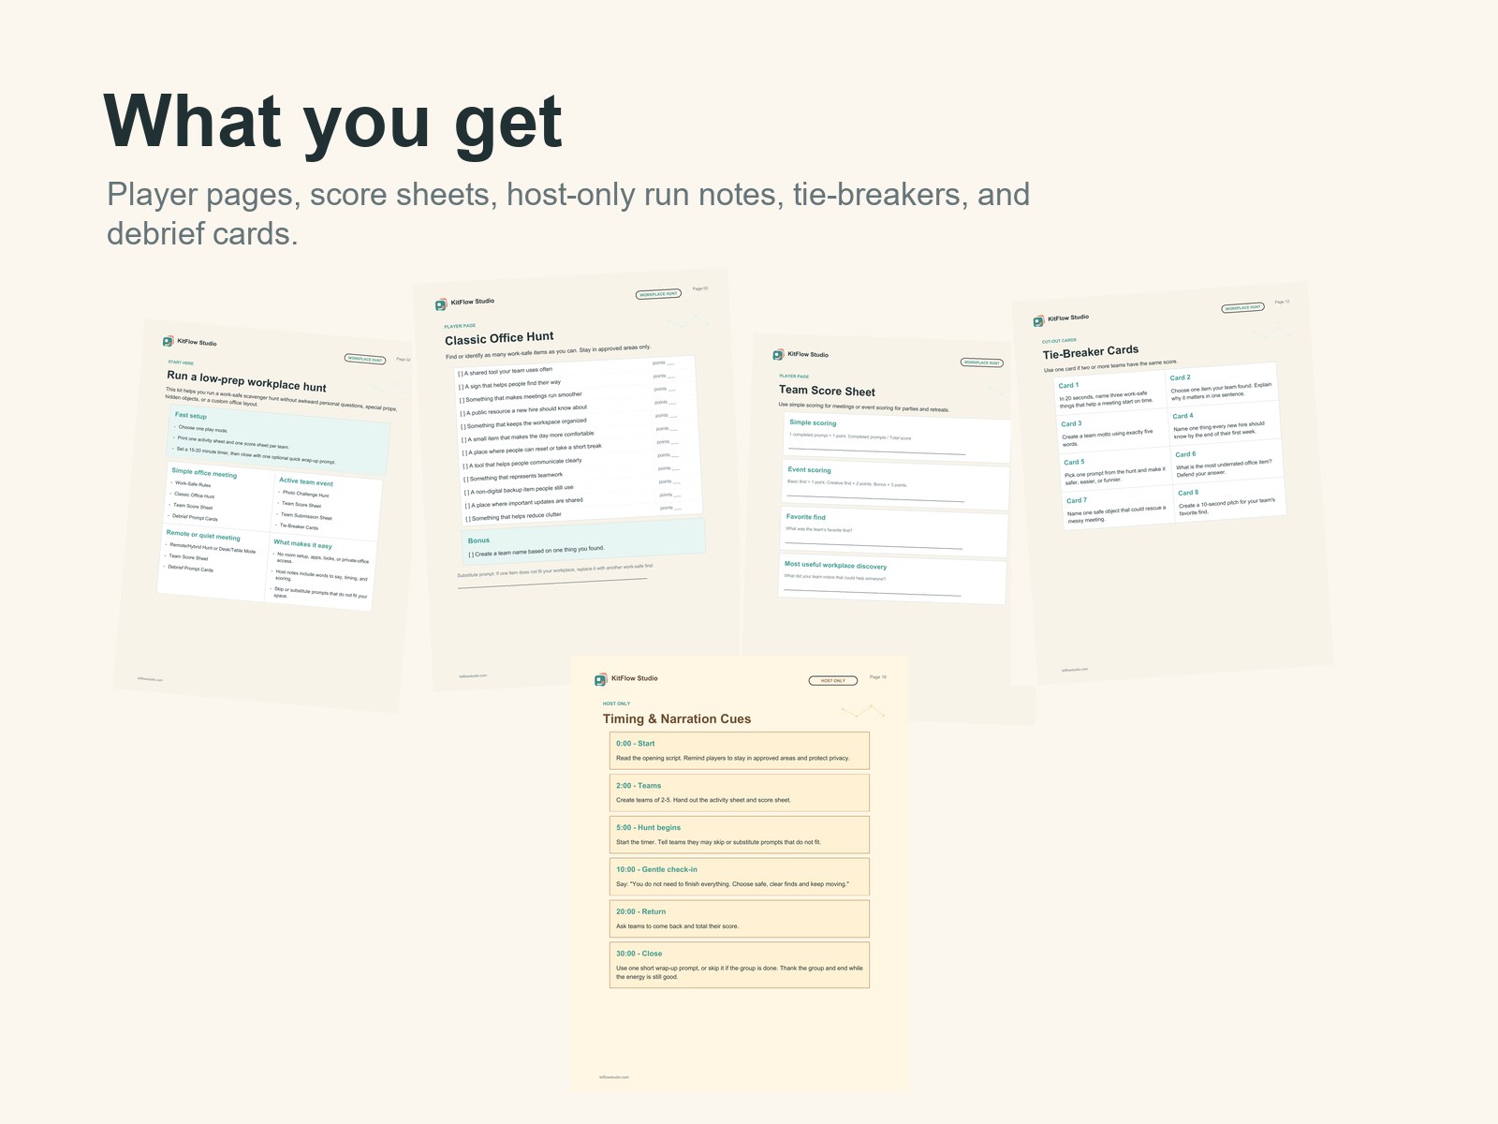The image size is (1498, 1124).
Task: Click the "Active team event" section
Action: (x=328, y=505)
